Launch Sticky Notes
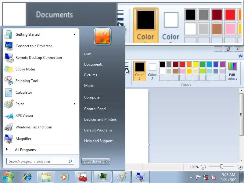Viewport: 244px width, 183px height. pyautogui.click(x=41, y=69)
